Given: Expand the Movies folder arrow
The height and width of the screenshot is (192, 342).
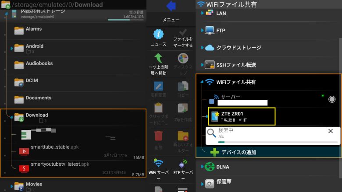Looking at the screenshot, I should coord(11,186).
